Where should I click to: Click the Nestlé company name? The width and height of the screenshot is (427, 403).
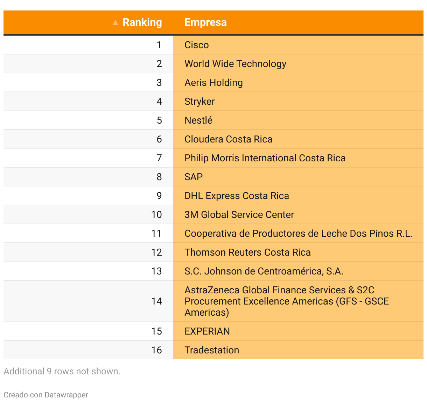198,120
